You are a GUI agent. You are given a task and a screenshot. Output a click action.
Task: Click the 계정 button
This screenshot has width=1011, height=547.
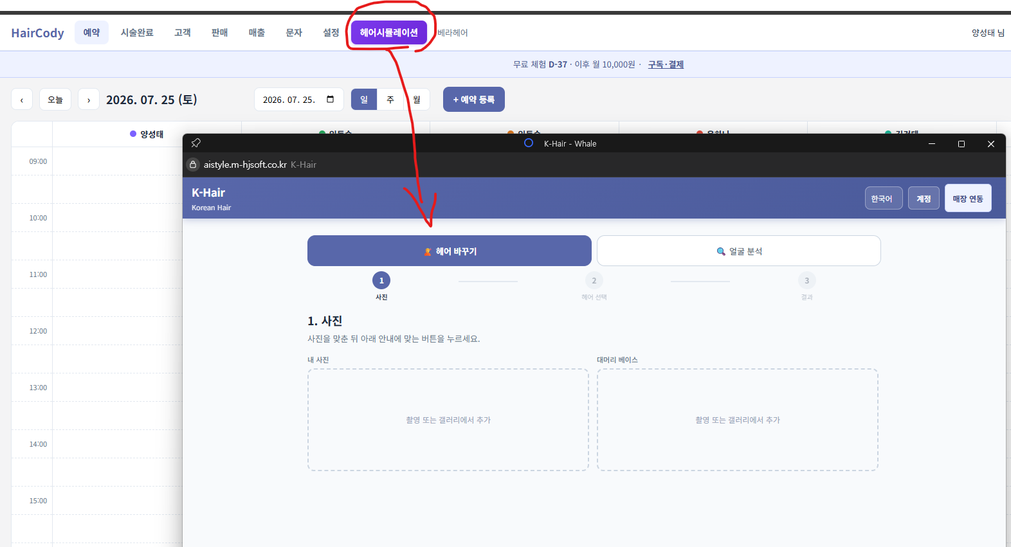coord(924,199)
